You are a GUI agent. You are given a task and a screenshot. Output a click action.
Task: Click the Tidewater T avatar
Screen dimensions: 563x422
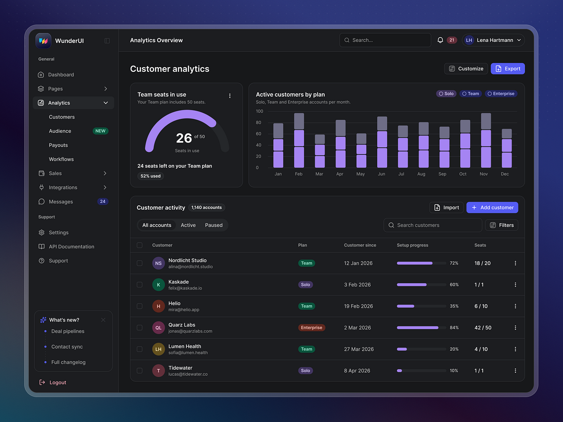(x=159, y=371)
